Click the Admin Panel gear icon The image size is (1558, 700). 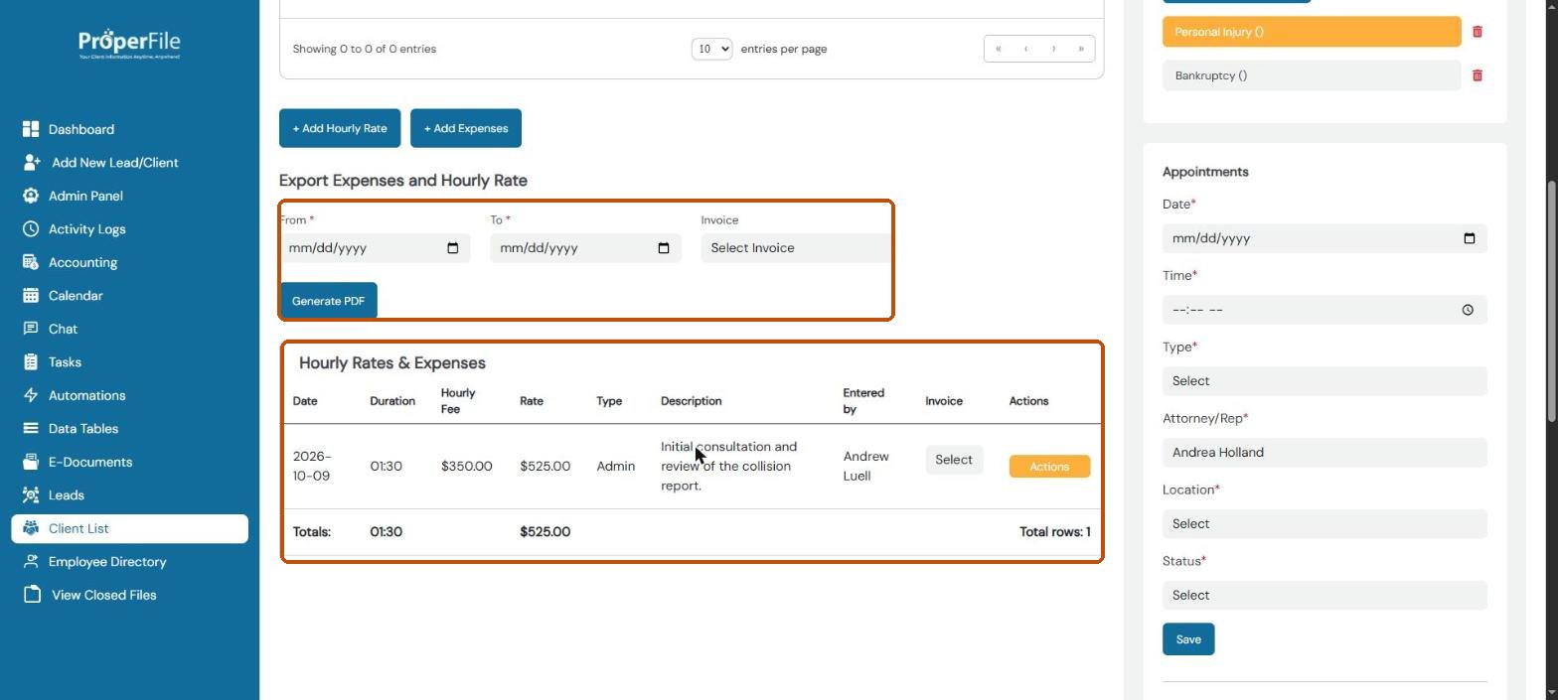31,196
